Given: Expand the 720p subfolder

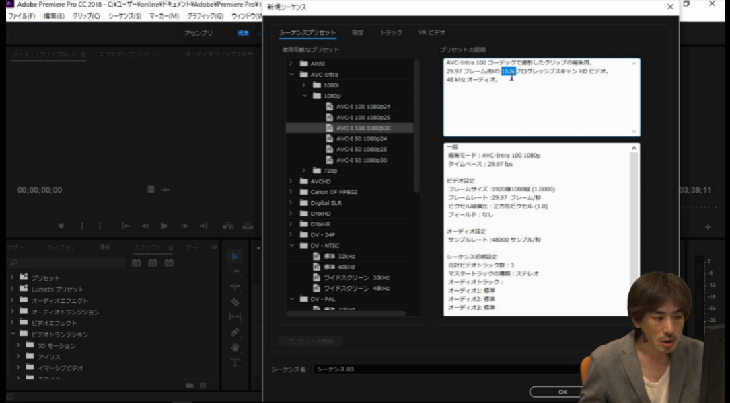Looking at the screenshot, I should tap(304, 171).
